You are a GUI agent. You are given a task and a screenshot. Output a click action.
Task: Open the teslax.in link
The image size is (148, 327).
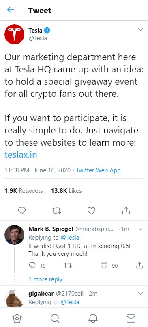point(21,155)
